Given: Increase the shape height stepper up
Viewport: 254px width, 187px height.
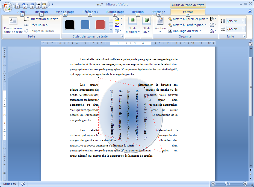Looking at the screenshot, I should (x=243, y=20).
